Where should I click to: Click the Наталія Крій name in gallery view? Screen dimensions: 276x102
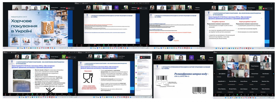click(x=255, y=81)
